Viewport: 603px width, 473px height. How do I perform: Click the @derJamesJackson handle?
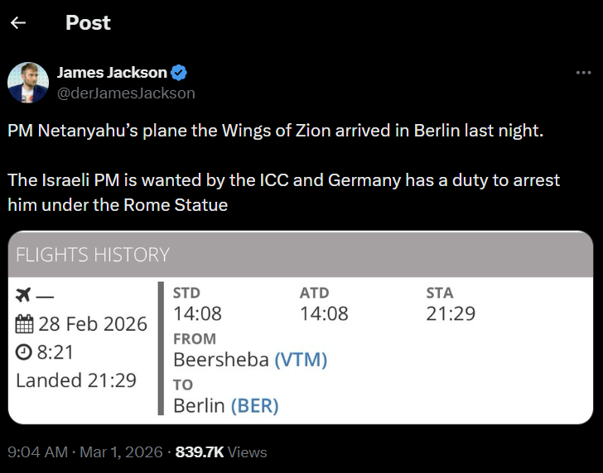click(x=126, y=93)
